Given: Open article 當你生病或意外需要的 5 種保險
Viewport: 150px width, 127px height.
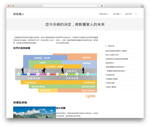Looking at the screenshot, I should tap(116, 51).
